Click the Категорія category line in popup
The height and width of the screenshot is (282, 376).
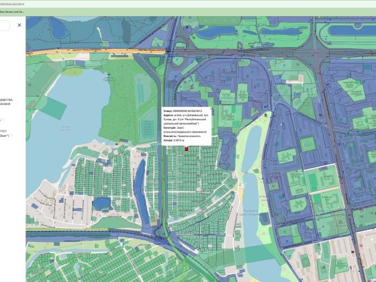click(x=185, y=130)
